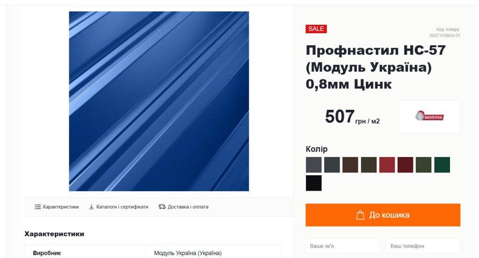Click the Характеристики list icon
Image resolution: width=479 pixels, height=258 pixels.
37,207
